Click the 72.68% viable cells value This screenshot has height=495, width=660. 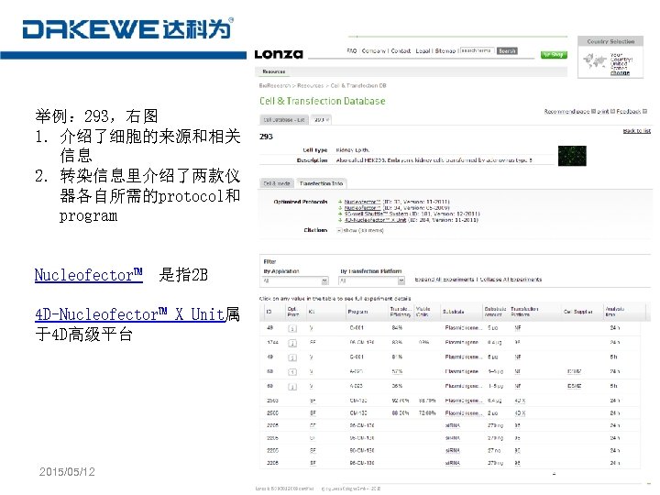tap(427, 413)
